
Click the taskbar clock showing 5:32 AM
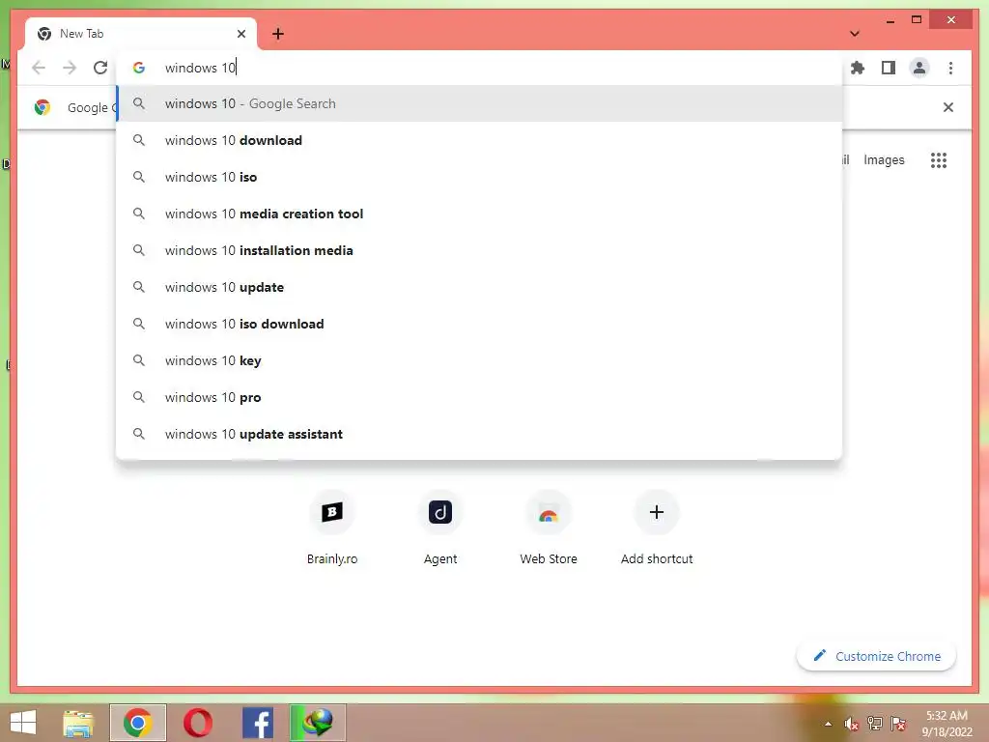point(947,724)
